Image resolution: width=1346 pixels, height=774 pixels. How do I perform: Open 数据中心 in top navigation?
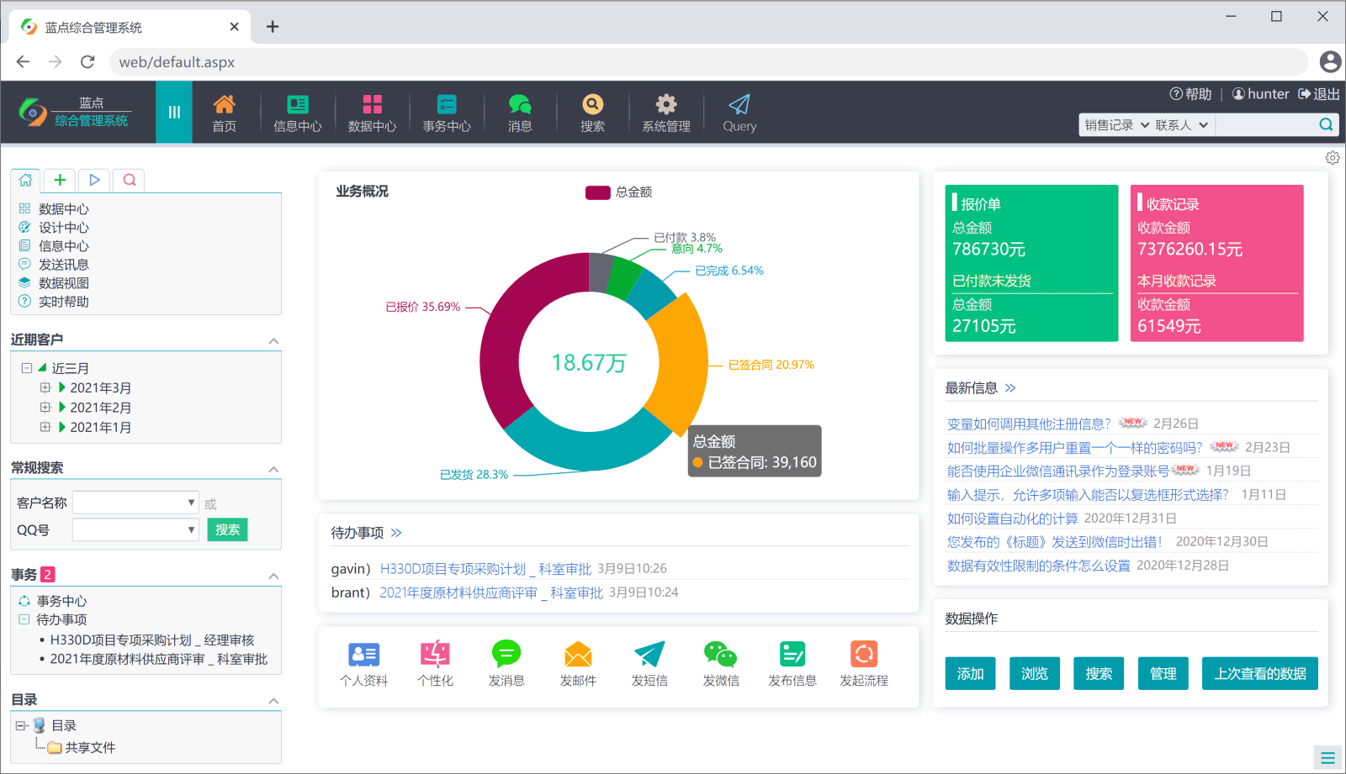point(372,113)
